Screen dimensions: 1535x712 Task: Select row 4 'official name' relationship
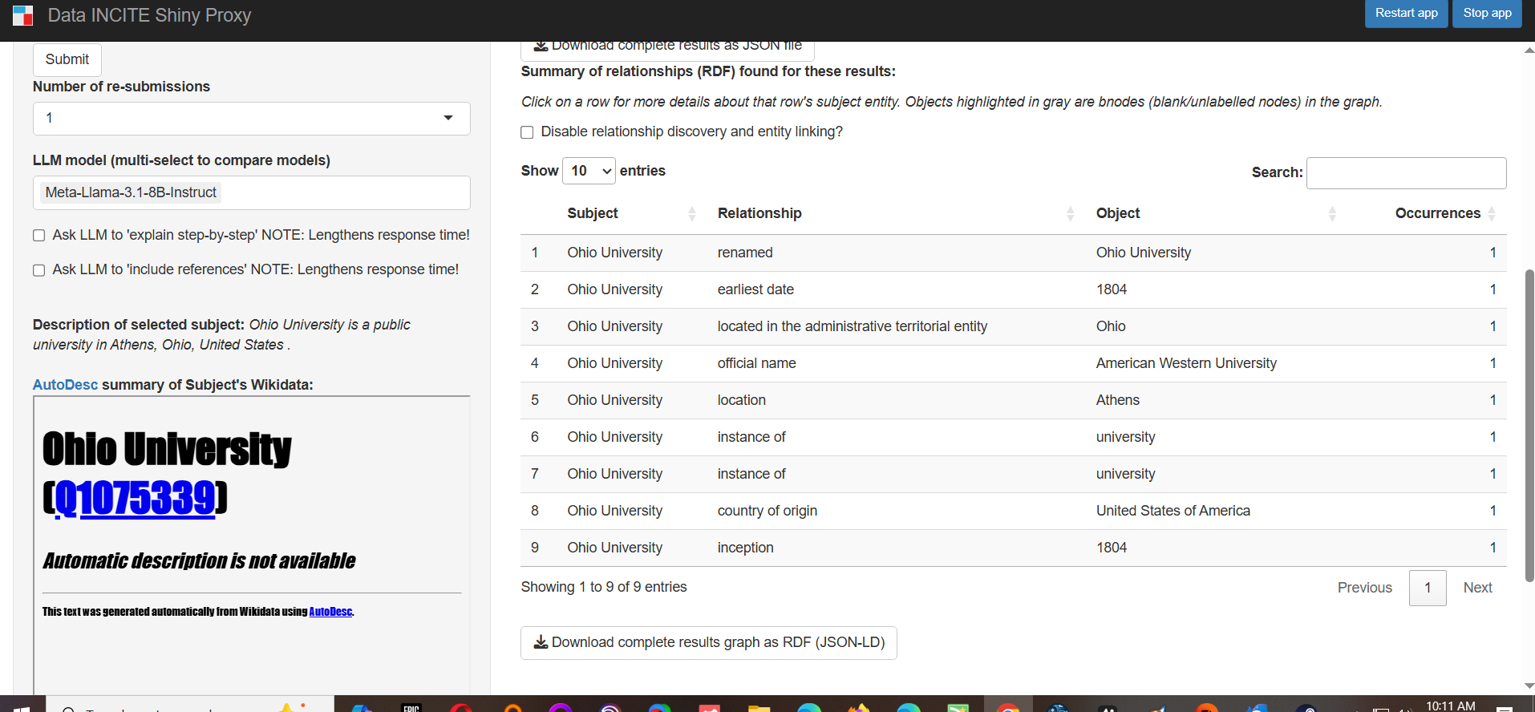tap(1013, 363)
